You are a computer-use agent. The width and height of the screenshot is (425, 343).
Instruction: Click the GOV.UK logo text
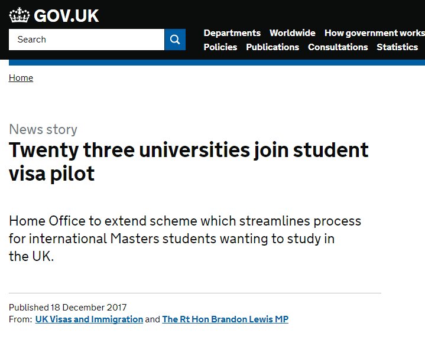(x=66, y=16)
